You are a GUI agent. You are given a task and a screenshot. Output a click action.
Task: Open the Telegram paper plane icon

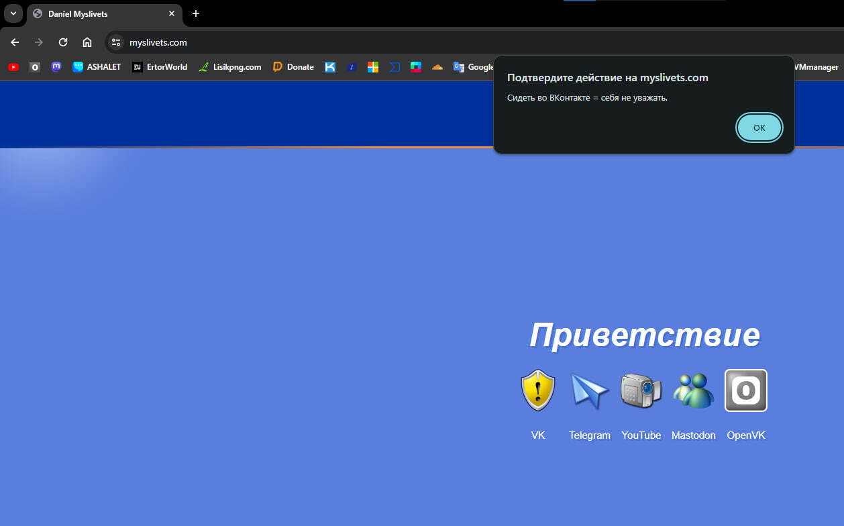589,390
